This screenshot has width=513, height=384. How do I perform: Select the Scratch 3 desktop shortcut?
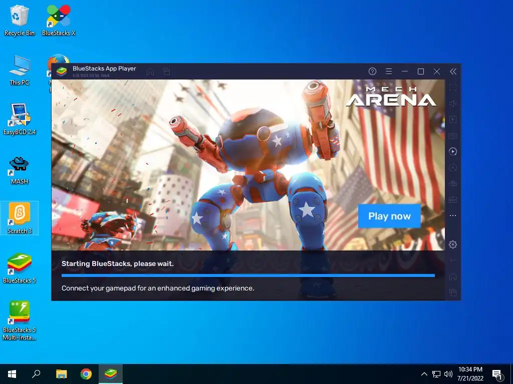[x=20, y=218]
